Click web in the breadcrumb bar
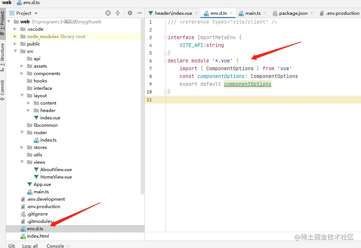The width and height of the screenshot is (361, 248). pyautogui.click(x=7, y=3)
